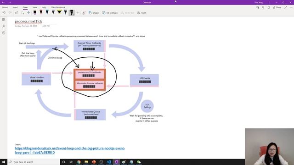Viewport: 294px width, 165px height.
Task: Switch to the Home tab
Action: (5, 7)
